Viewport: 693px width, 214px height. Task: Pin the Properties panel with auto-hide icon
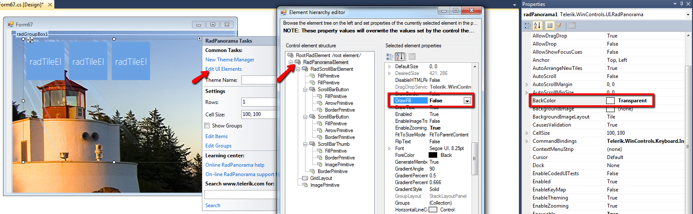pyautogui.click(x=681, y=4)
